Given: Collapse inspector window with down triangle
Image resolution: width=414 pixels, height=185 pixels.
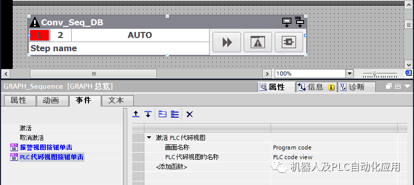Looking at the screenshot, I should (407, 86).
